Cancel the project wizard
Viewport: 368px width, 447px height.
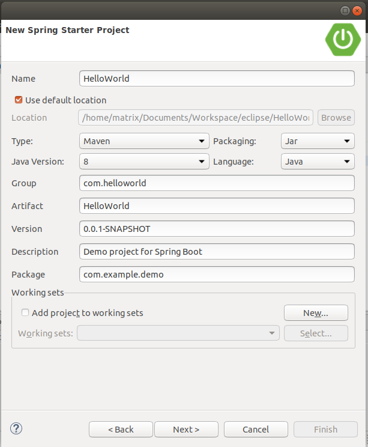tap(256, 430)
